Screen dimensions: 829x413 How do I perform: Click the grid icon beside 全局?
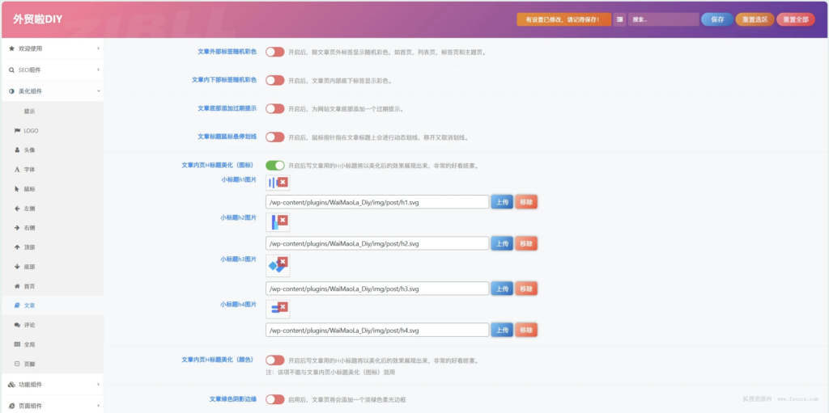18,344
